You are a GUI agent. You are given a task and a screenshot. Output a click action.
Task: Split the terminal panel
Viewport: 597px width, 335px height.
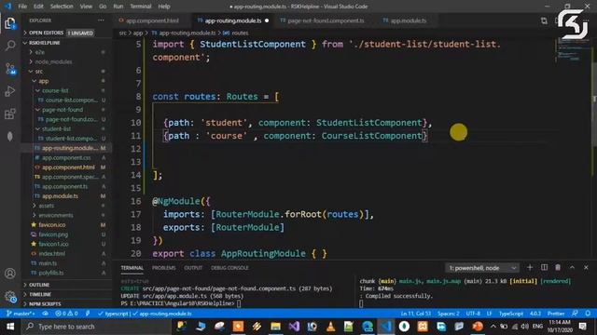(544, 268)
